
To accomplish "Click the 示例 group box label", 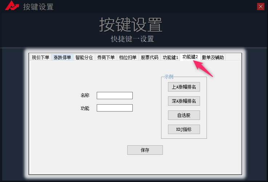I will (169, 77).
